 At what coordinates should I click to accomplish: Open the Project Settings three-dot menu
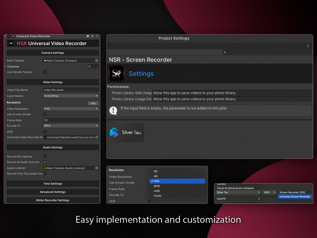308,46
